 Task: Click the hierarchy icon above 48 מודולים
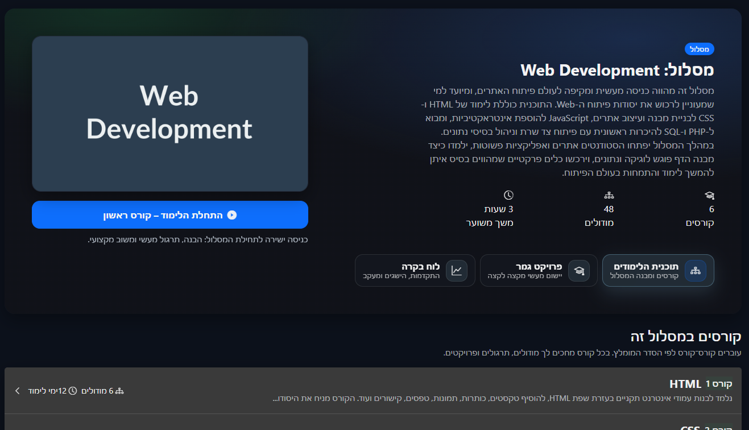609,195
